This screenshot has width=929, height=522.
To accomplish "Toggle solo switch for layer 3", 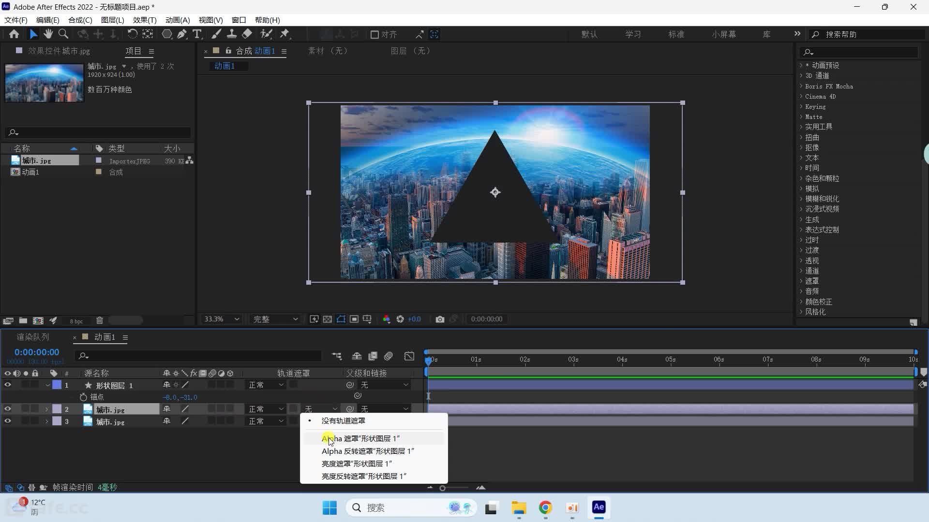I will (26, 421).
